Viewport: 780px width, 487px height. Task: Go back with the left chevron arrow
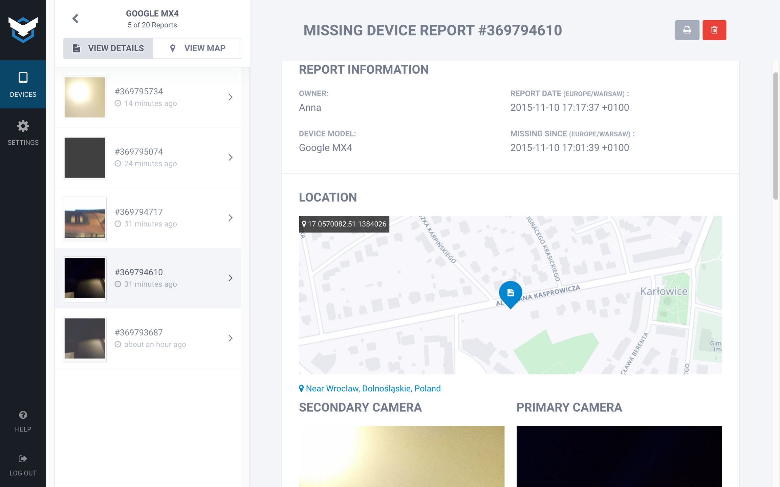[75, 19]
